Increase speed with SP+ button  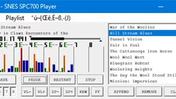click(69, 92)
